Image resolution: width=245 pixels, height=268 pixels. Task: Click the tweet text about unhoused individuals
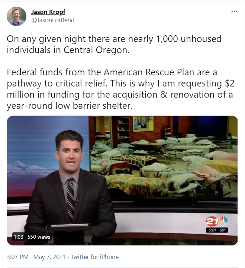pos(114,44)
